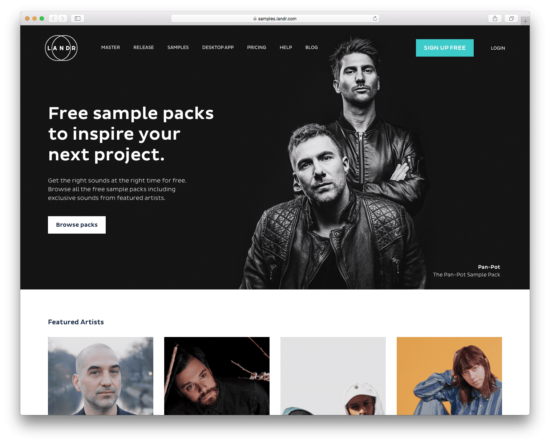This screenshot has height=444, width=550.
Task: Toggle the Safari sidebar button
Action: click(77, 18)
